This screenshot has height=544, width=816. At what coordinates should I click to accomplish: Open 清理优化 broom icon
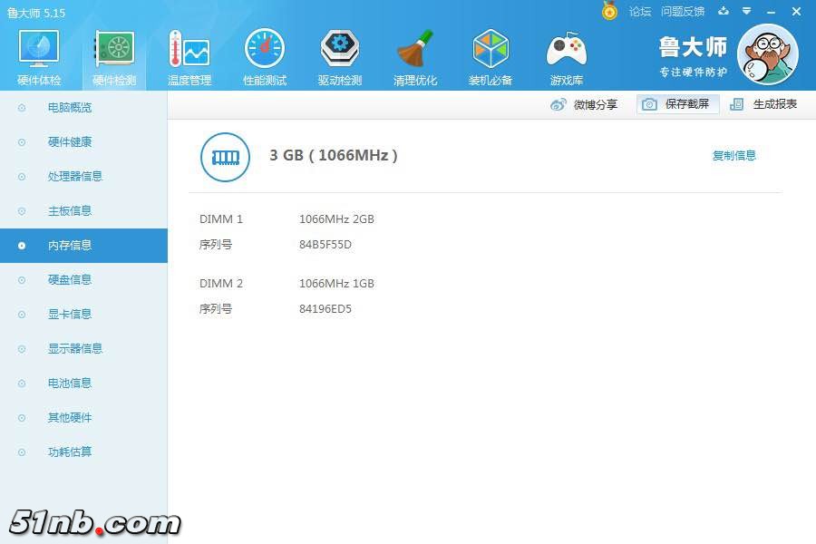[414, 50]
